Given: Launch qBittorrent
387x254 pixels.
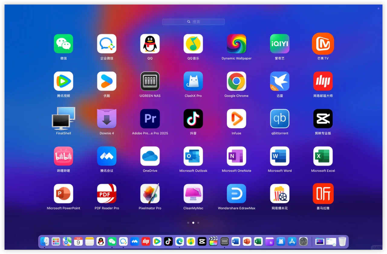Looking at the screenshot, I should point(280,119).
